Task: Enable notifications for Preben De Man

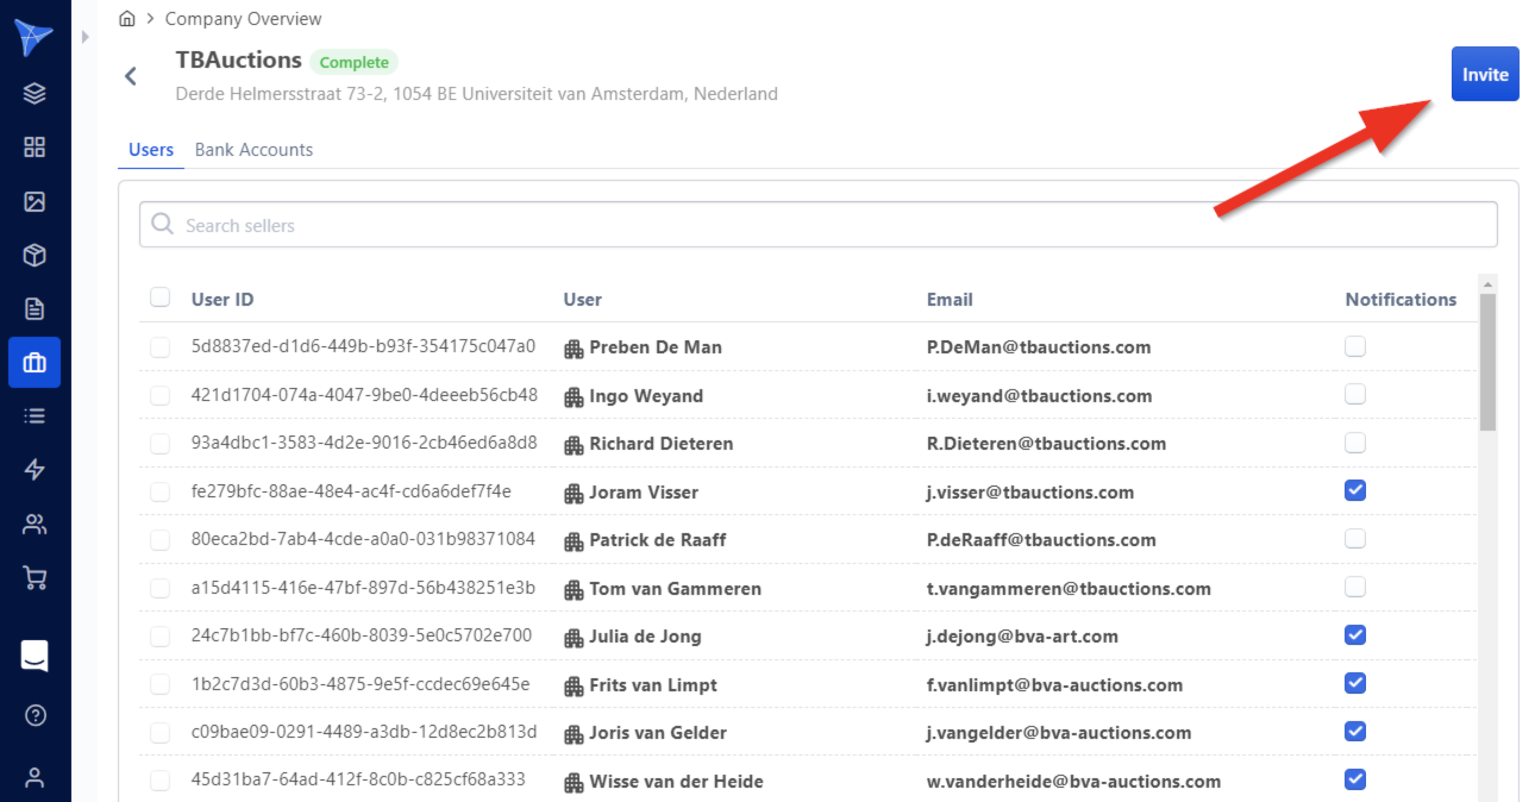Action: click(x=1355, y=346)
